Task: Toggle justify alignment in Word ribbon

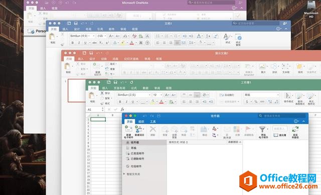Action: [x=177, y=43]
